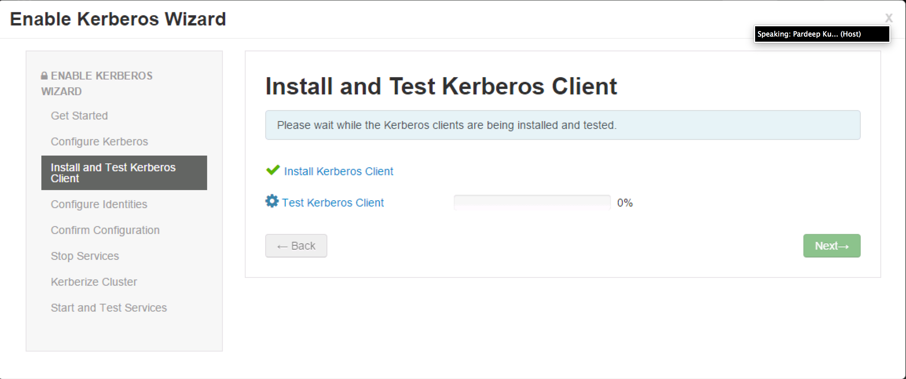The image size is (906, 379).
Task: Click the Back button
Action: [x=296, y=246]
